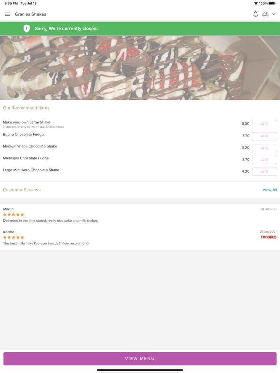Add Make your own Large Shake

tap(264, 124)
